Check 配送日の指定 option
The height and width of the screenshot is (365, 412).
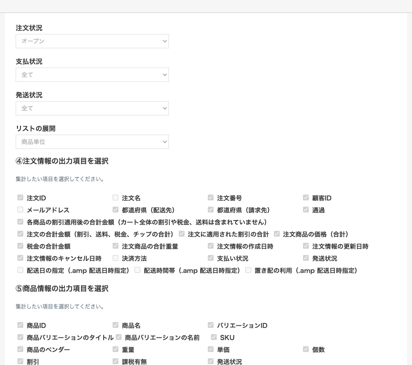(20, 270)
